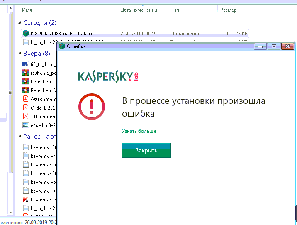Viewport: 297px width, 225px height.
Task: Click the Kaspersky Lab logo
Action: (x=108, y=76)
